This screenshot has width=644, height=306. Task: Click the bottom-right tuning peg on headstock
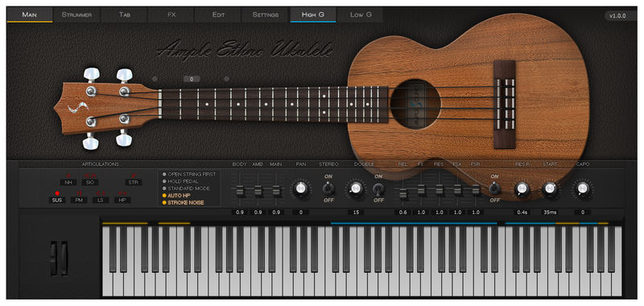[123, 139]
